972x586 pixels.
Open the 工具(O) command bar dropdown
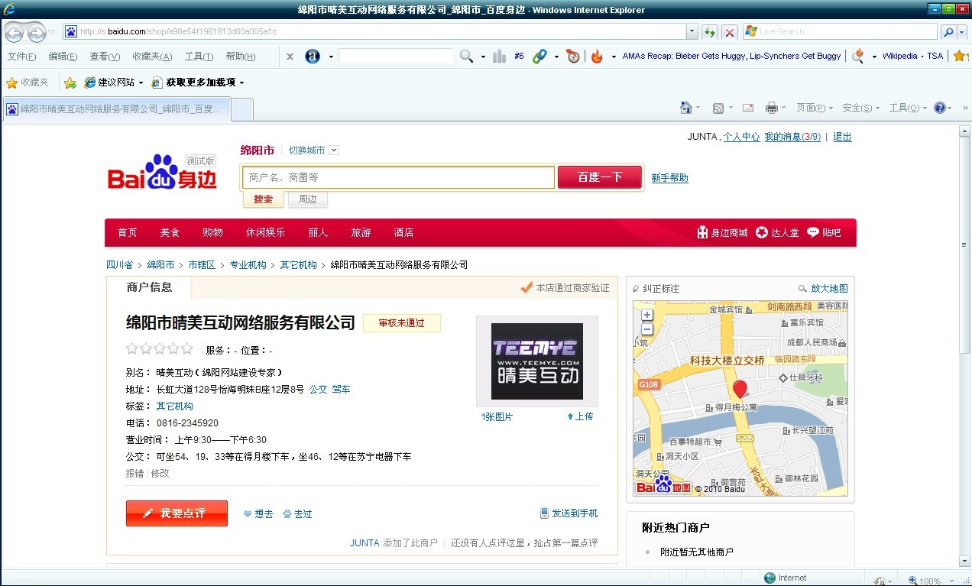pos(908,108)
